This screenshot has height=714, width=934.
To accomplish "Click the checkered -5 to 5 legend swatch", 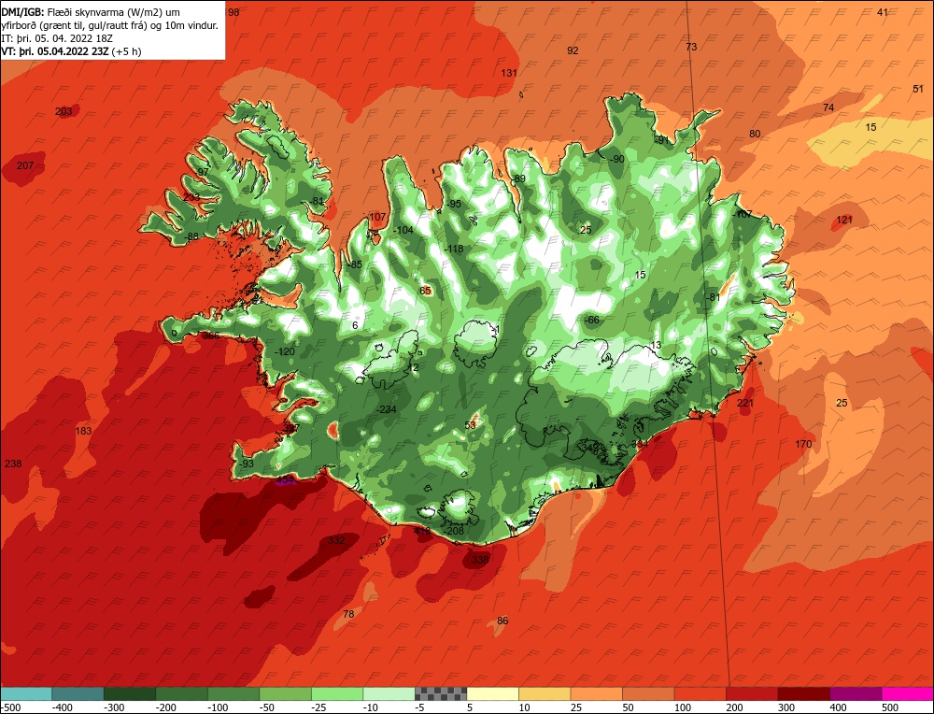I will tap(442, 693).
